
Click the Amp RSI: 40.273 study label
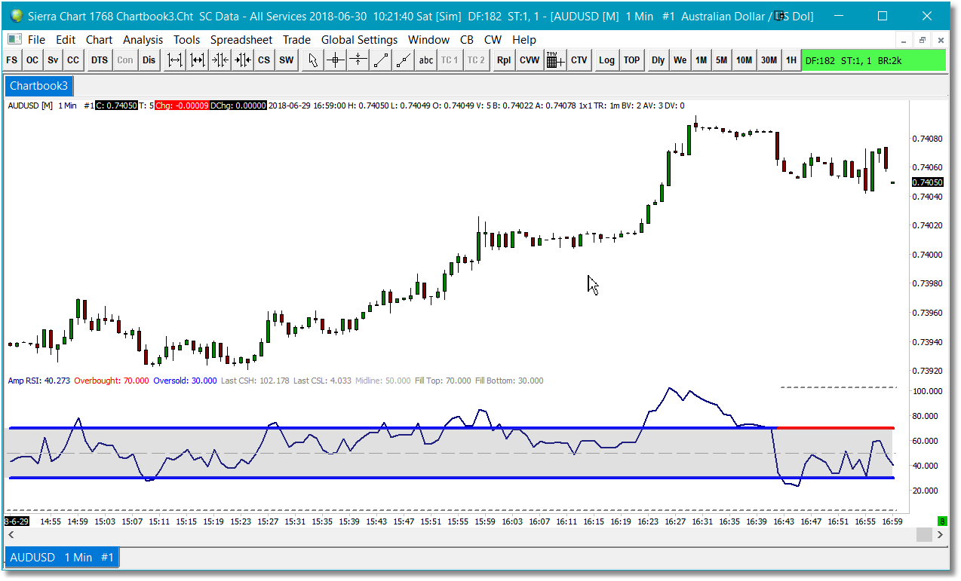tap(38, 381)
